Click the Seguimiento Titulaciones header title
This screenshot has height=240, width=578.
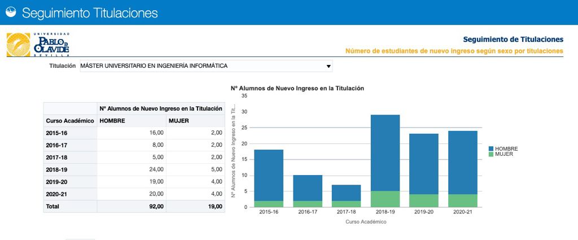coord(90,13)
